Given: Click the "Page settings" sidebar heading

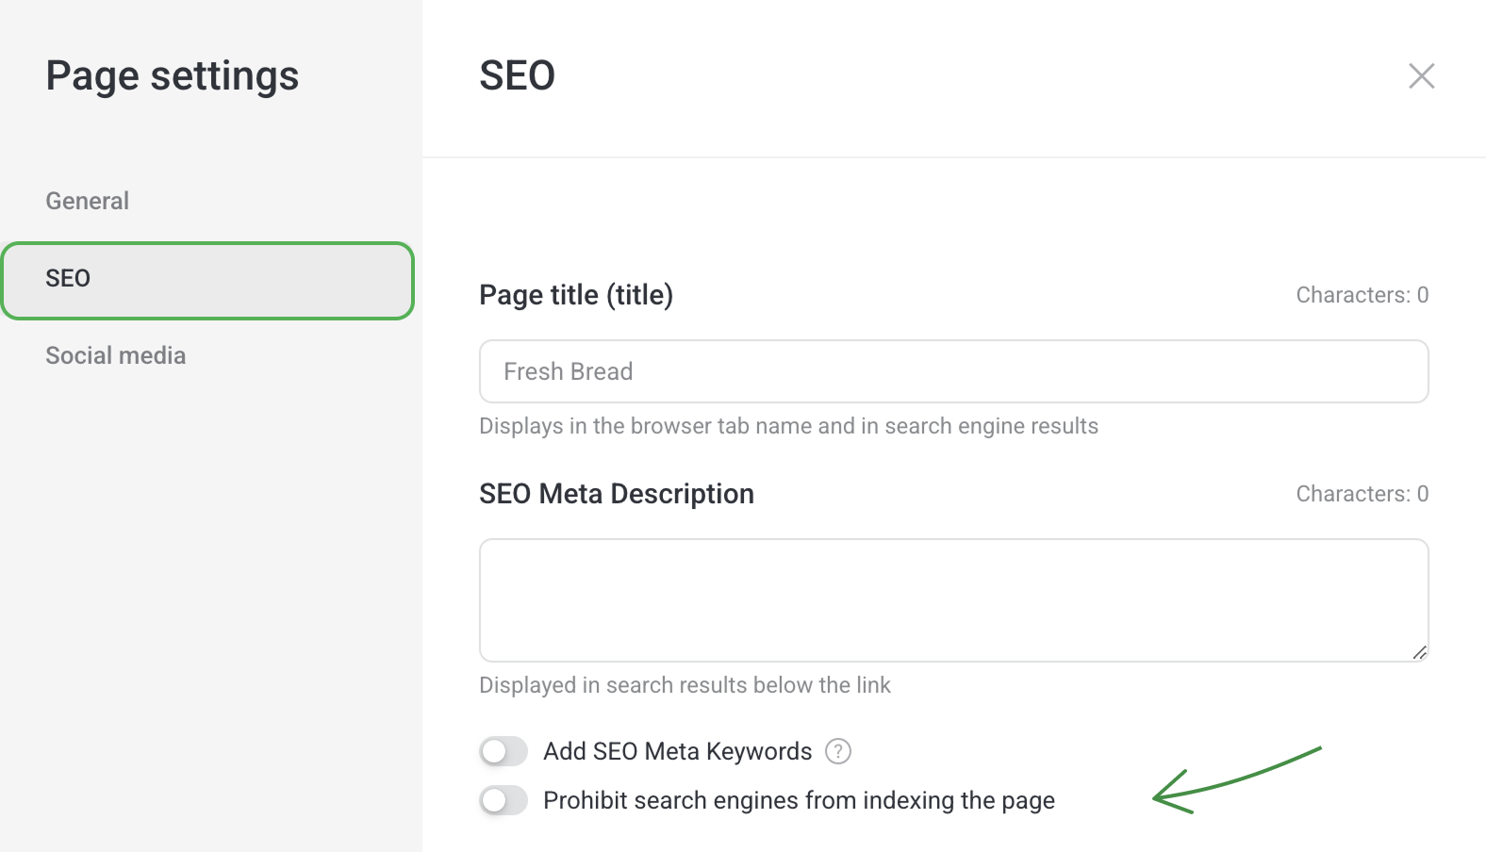Looking at the screenshot, I should [x=173, y=75].
